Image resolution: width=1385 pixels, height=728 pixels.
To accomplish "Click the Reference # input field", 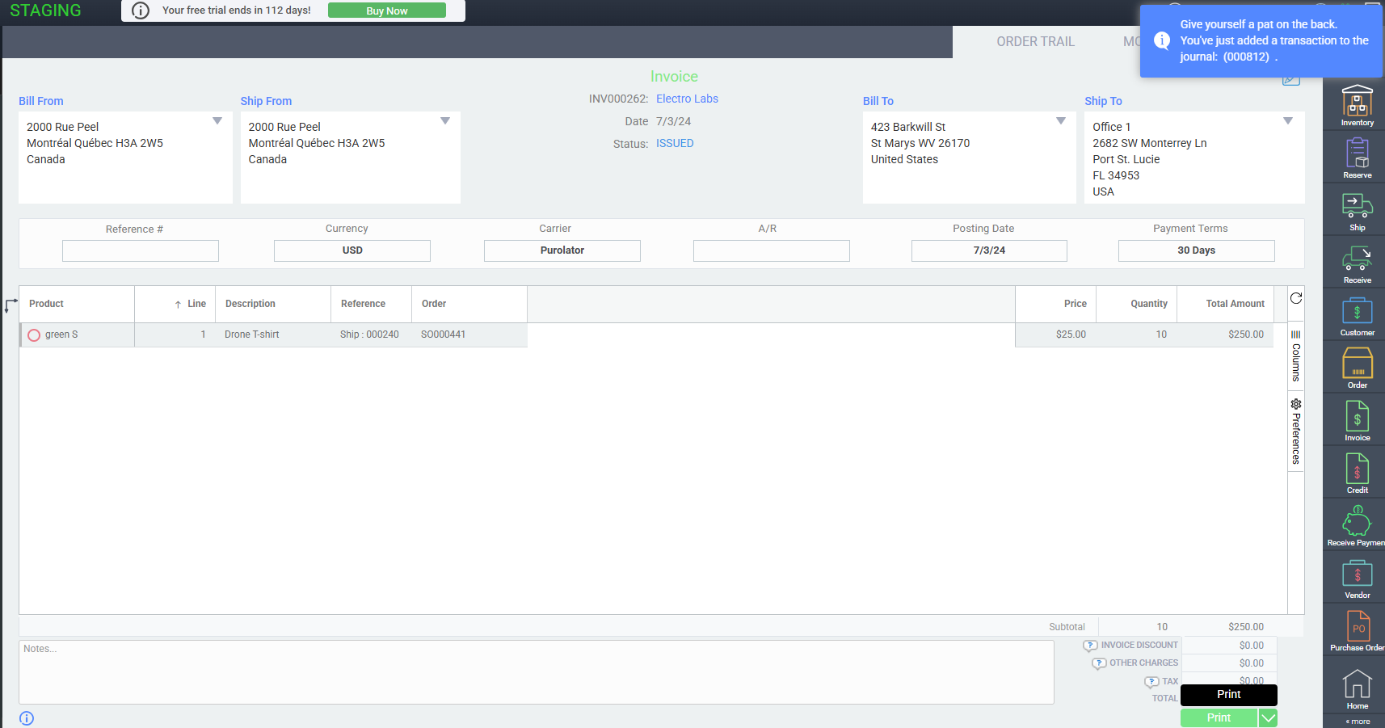I will (x=141, y=250).
